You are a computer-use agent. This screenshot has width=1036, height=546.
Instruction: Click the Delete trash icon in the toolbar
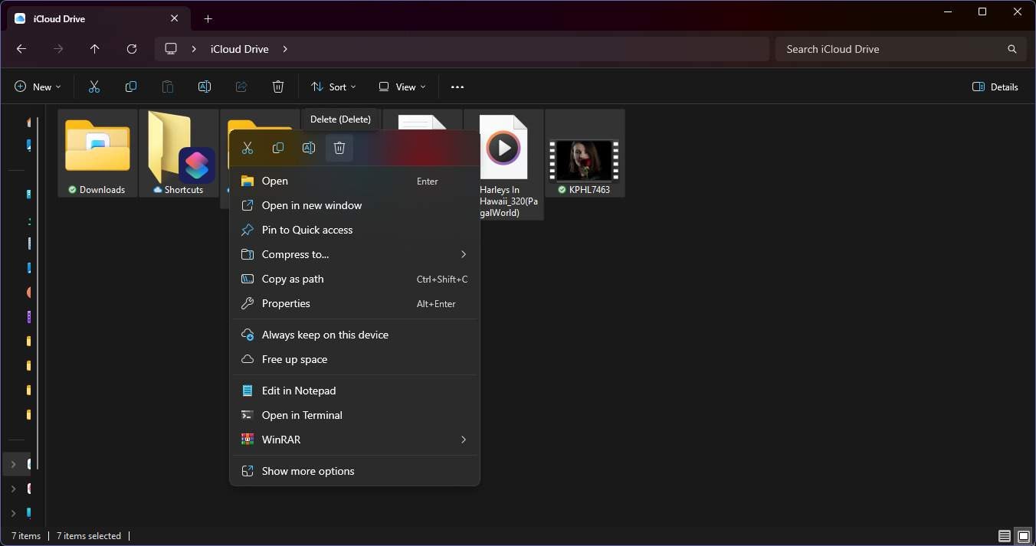pyautogui.click(x=278, y=87)
